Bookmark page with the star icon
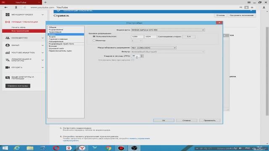Screen dimensions: 269x151 (x=252, y=8)
